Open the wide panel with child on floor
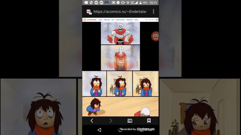This screenshot has height=135, width=241. pyautogui.click(x=120, y=106)
